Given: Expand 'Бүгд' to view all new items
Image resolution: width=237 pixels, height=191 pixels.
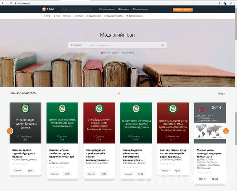Looking at the screenshot, I should pyautogui.click(x=221, y=93).
